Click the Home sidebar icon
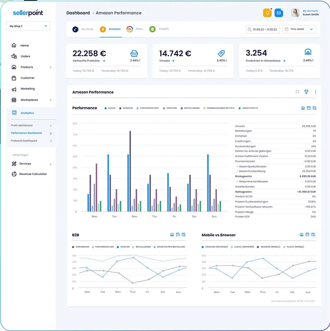This screenshot has width=330, height=331. 14,45
